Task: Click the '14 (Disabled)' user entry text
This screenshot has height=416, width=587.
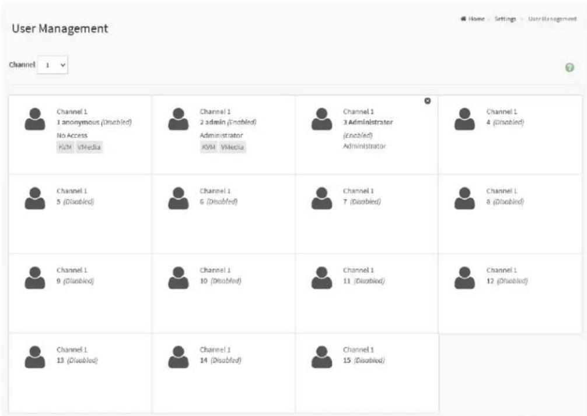Action: 221,361
